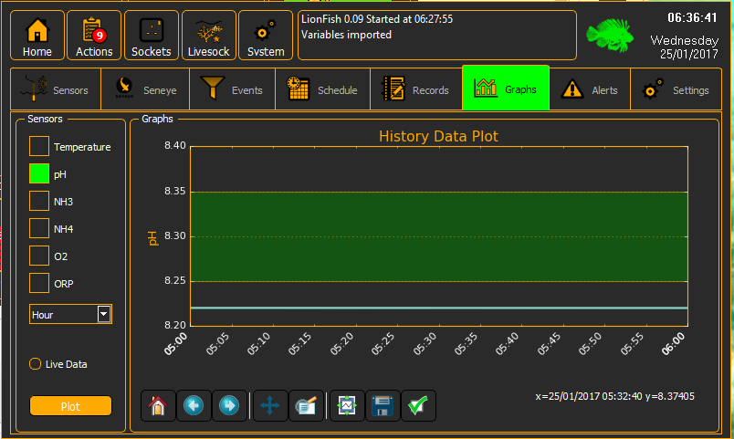Screen dimensions: 734x439
Task: Click the plot toolbar home reset icon
Action: [x=158, y=405]
